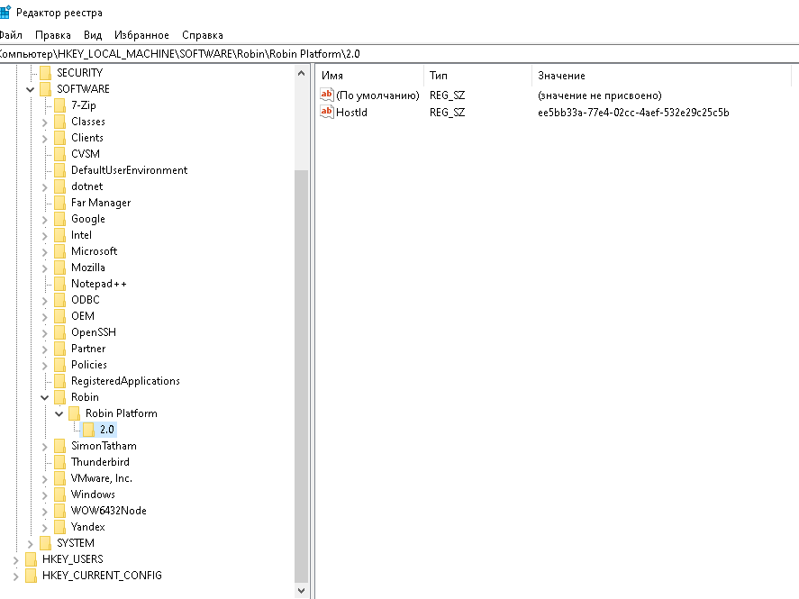
Task: Click the Notepad++ key folder icon
Action: tap(60, 284)
